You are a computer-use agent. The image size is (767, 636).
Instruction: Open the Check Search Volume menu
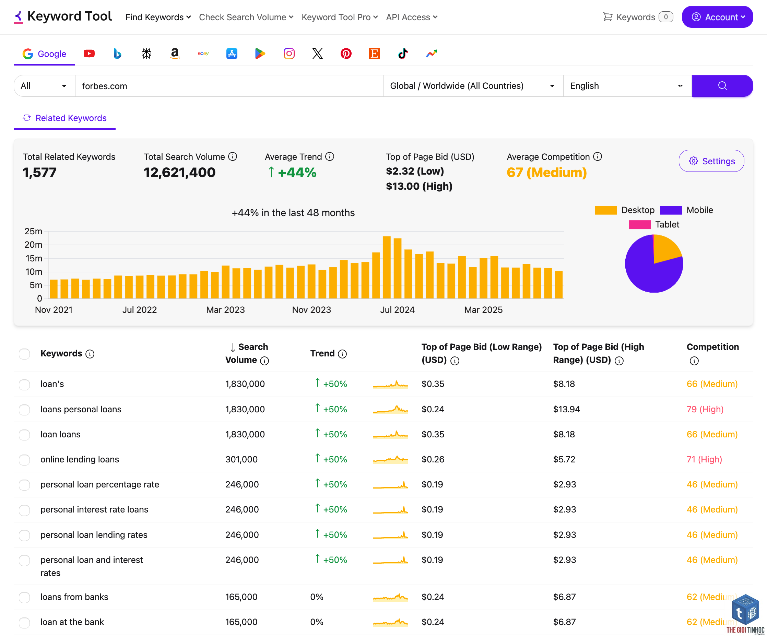point(246,17)
